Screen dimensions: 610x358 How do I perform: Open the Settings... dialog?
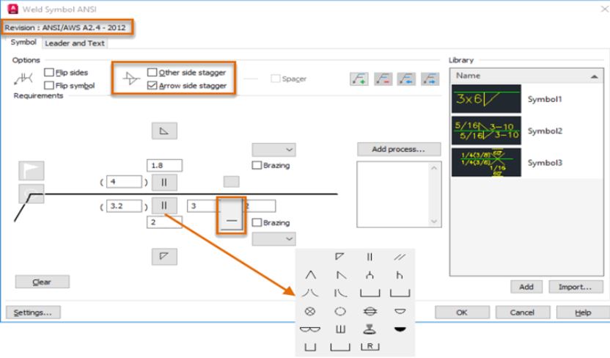coord(33,313)
